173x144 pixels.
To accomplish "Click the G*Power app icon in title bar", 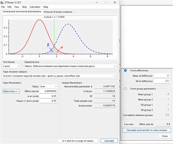I will (2, 2).
